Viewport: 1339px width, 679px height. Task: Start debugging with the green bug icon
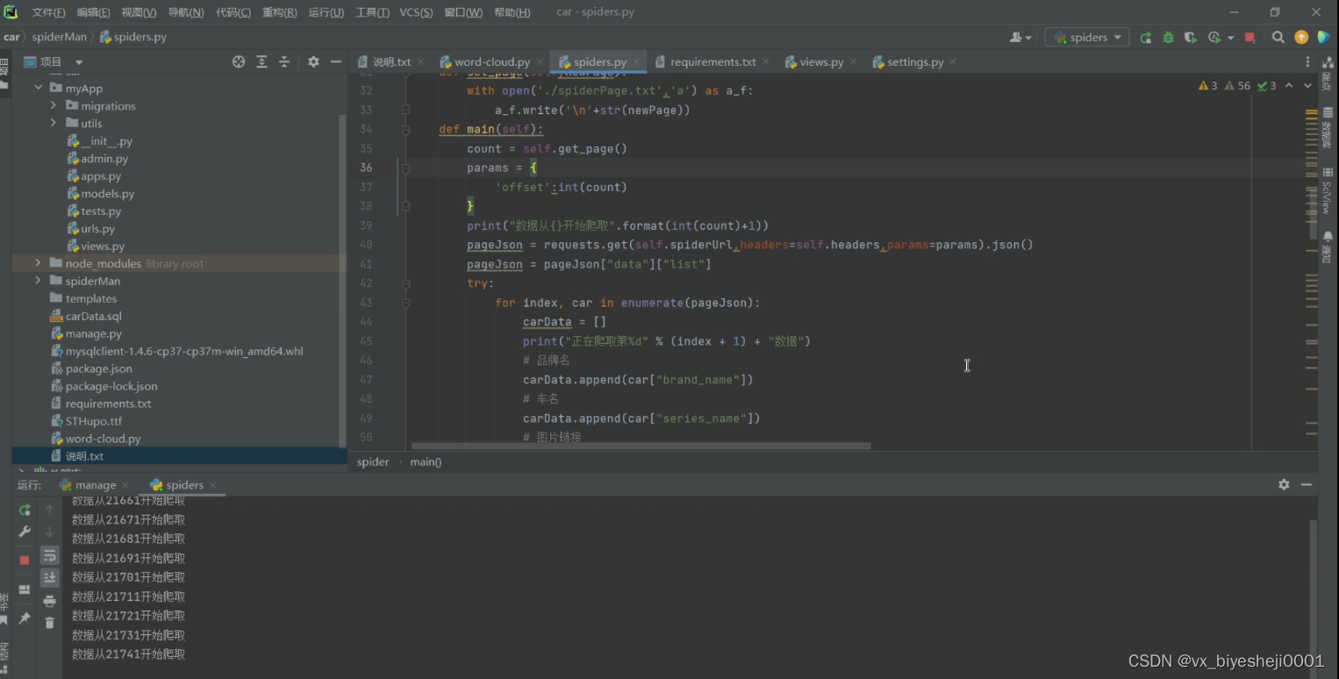(1168, 38)
